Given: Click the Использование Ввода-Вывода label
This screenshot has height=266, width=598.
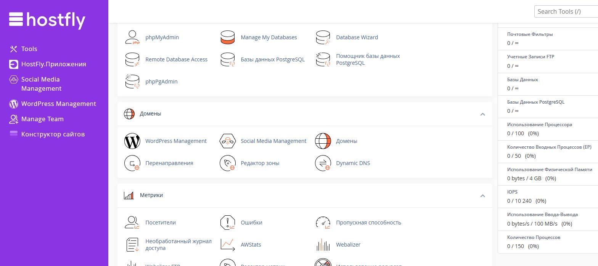Looking at the screenshot, I should point(542,215).
